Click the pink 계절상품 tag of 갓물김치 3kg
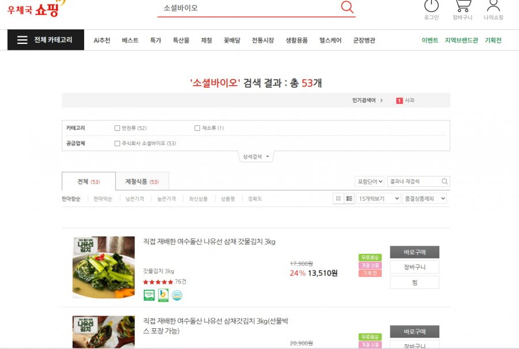 370,265
